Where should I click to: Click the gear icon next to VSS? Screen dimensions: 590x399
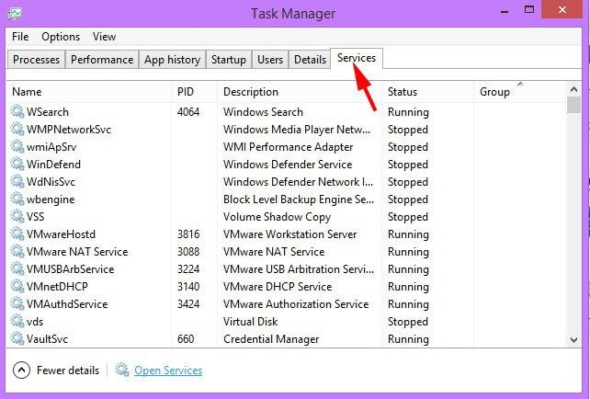pyautogui.click(x=17, y=216)
